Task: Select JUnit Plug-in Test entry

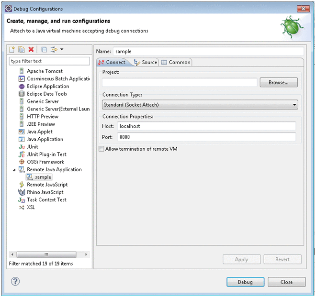Action: coord(46,154)
